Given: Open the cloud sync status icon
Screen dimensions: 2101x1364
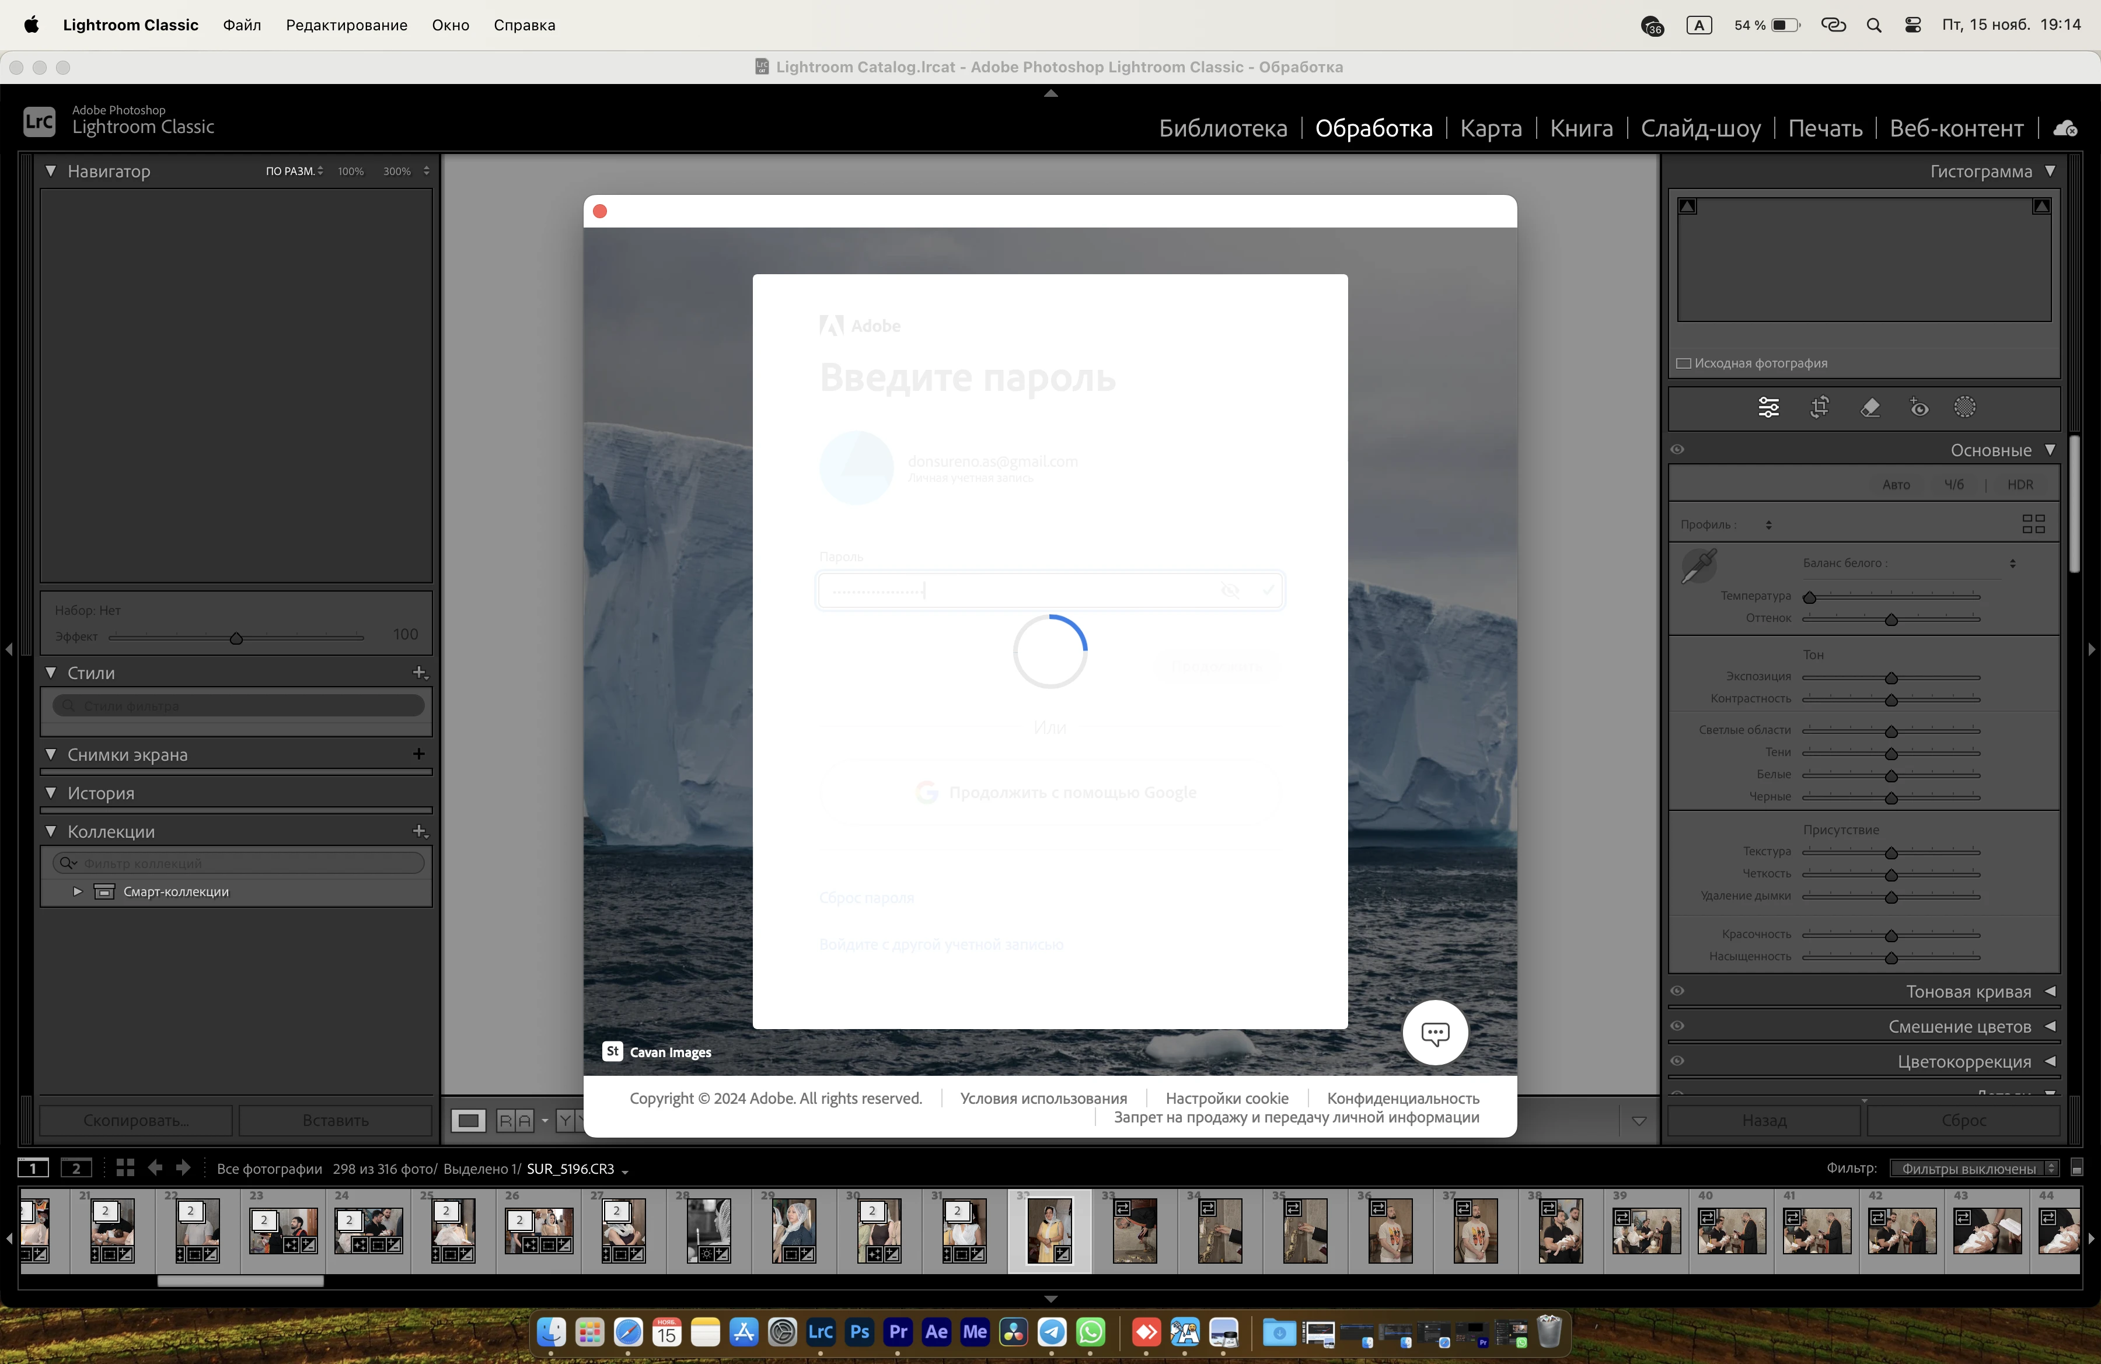Looking at the screenshot, I should [x=2065, y=129].
